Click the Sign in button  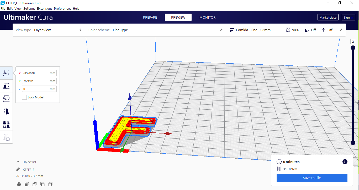point(349,18)
